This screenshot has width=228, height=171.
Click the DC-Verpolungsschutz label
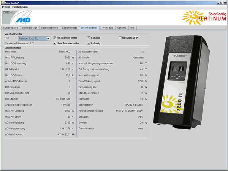point(17,93)
